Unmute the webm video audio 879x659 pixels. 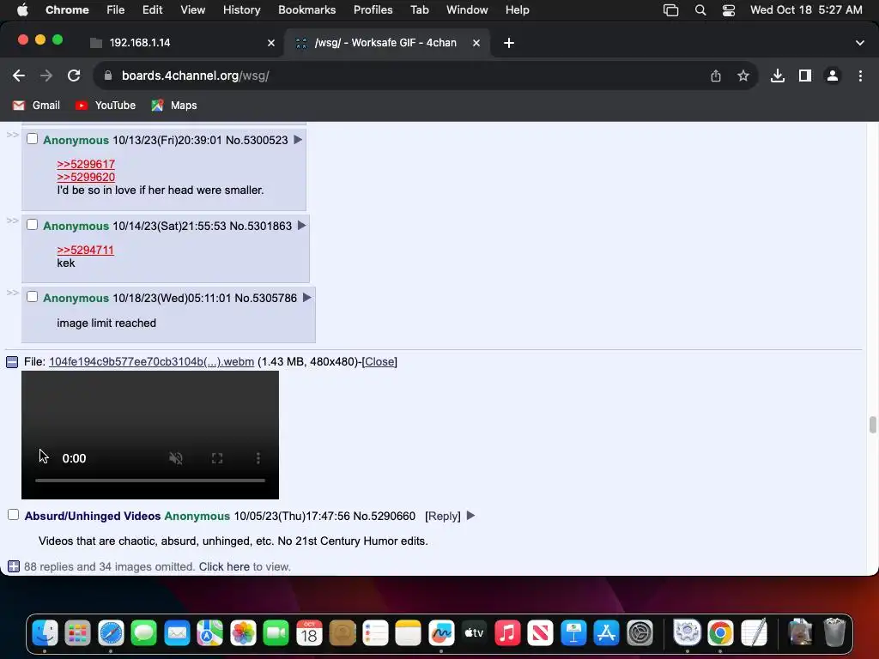[x=176, y=458]
